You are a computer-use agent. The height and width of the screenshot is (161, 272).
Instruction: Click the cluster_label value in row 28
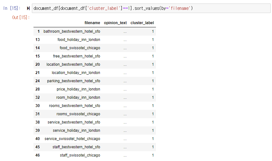[x=153, y=89]
